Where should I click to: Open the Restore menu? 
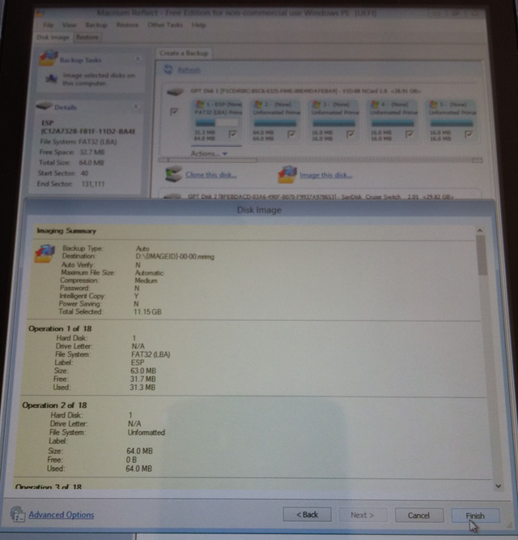(x=127, y=25)
